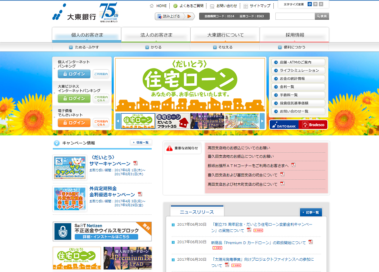Click the PDF icon beside 高田支店および材木町支店の統合
This screenshot has height=272, width=379.
coord(282,184)
